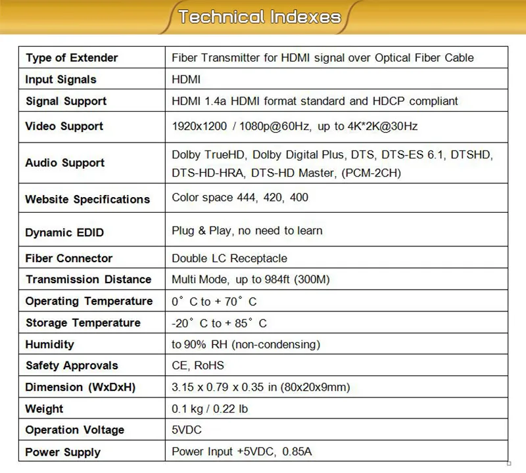
Task: Click the 'Technical Indexes' heading
Action: [260, 17]
